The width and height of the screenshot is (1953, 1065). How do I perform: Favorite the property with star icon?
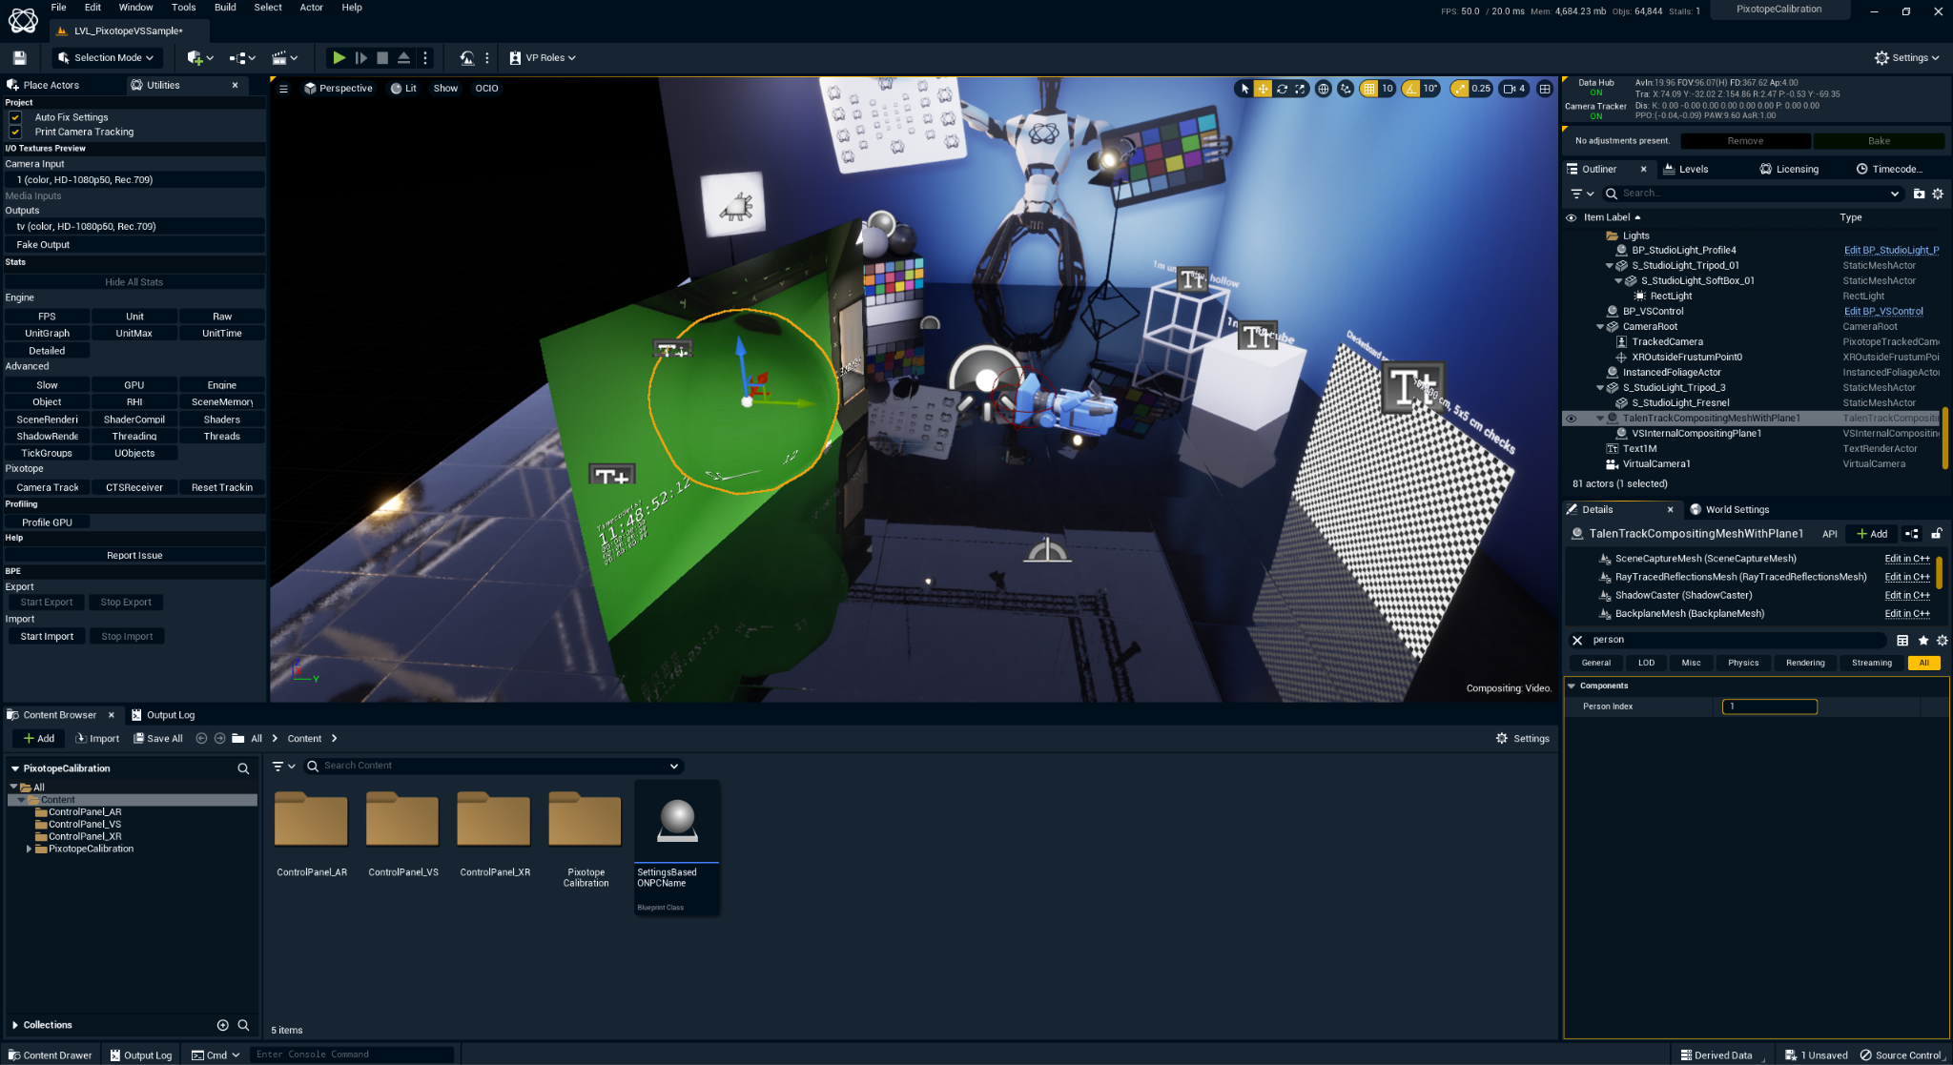click(x=1923, y=641)
